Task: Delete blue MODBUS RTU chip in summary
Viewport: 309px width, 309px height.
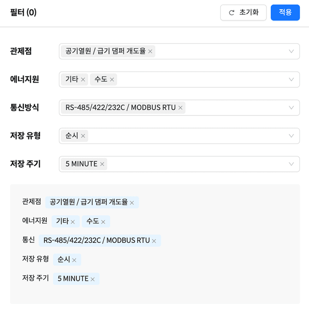Action: pos(154,241)
